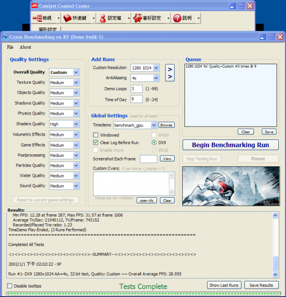Open the Timedemo benchmark_gpu dropdown

coord(154,125)
